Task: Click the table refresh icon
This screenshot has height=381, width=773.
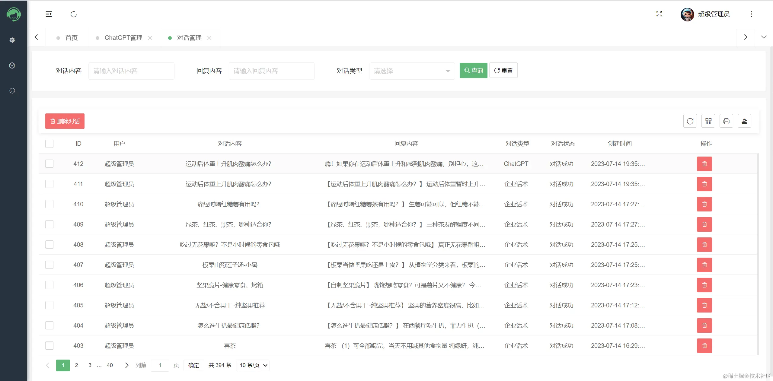Action: [x=690, y=121]
